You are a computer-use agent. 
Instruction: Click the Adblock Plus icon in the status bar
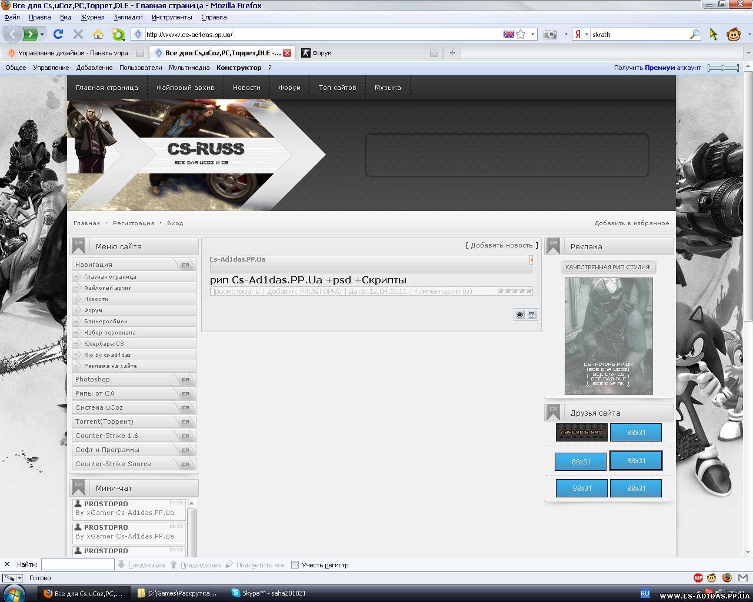click(698, 578)
